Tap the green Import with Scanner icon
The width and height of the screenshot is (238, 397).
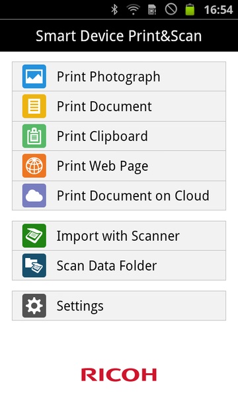(x=34, y=236)
